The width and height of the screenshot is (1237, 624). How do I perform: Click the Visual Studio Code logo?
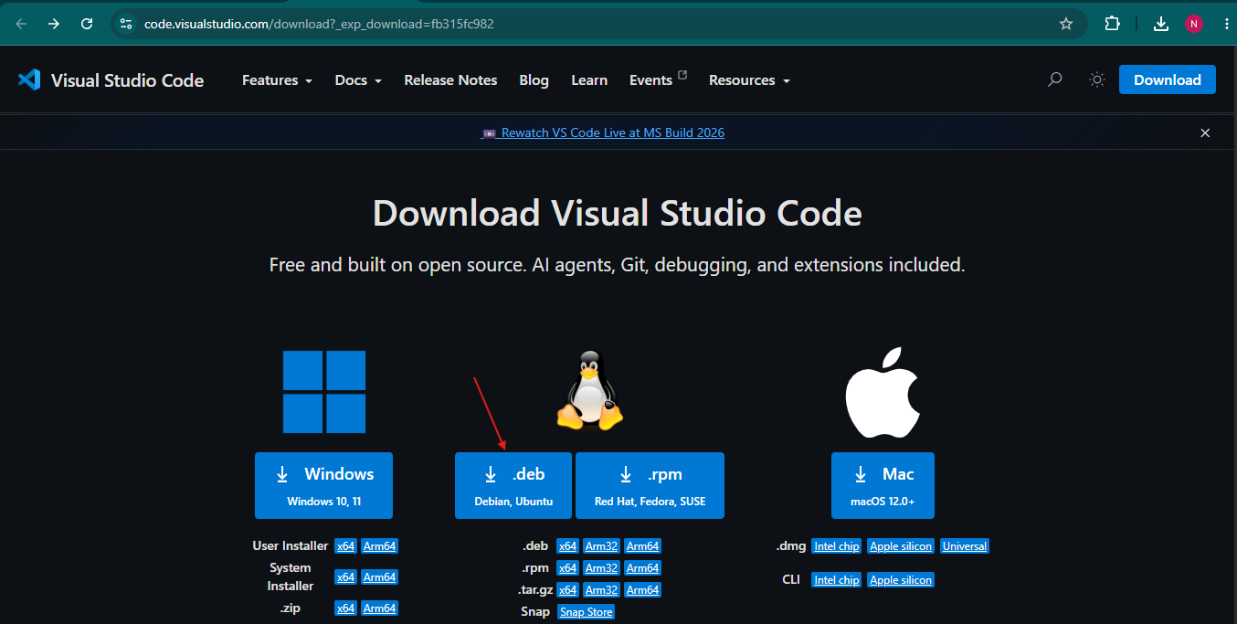coord(111,80)
